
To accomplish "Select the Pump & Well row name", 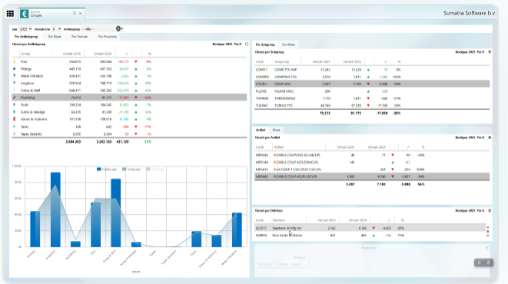I will pos(30,91).
